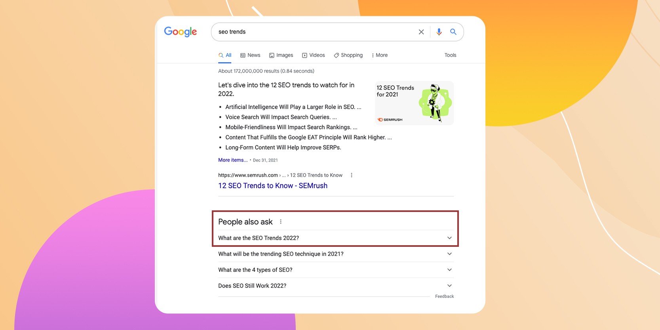Screen dimensions: 660x330
Task: Open the '12 SEO Trends for 2021' thumbnail
Action: pyautogui.click(x=414, y=103)
